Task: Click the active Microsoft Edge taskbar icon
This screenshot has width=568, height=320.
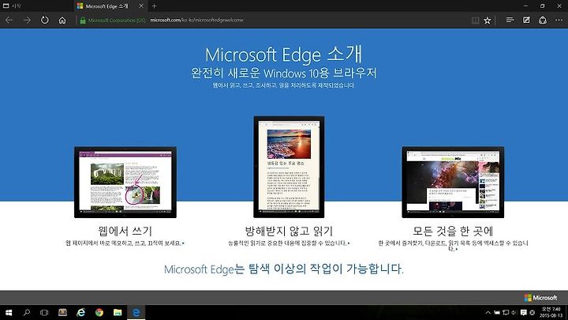Action: click(x=136, y=312)
